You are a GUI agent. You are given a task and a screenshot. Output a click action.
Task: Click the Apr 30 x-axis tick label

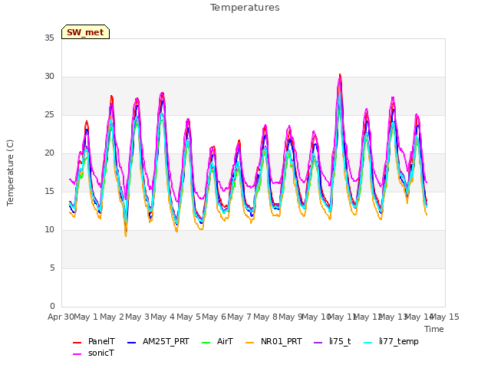pyautogui.click(x=61, y=317)
